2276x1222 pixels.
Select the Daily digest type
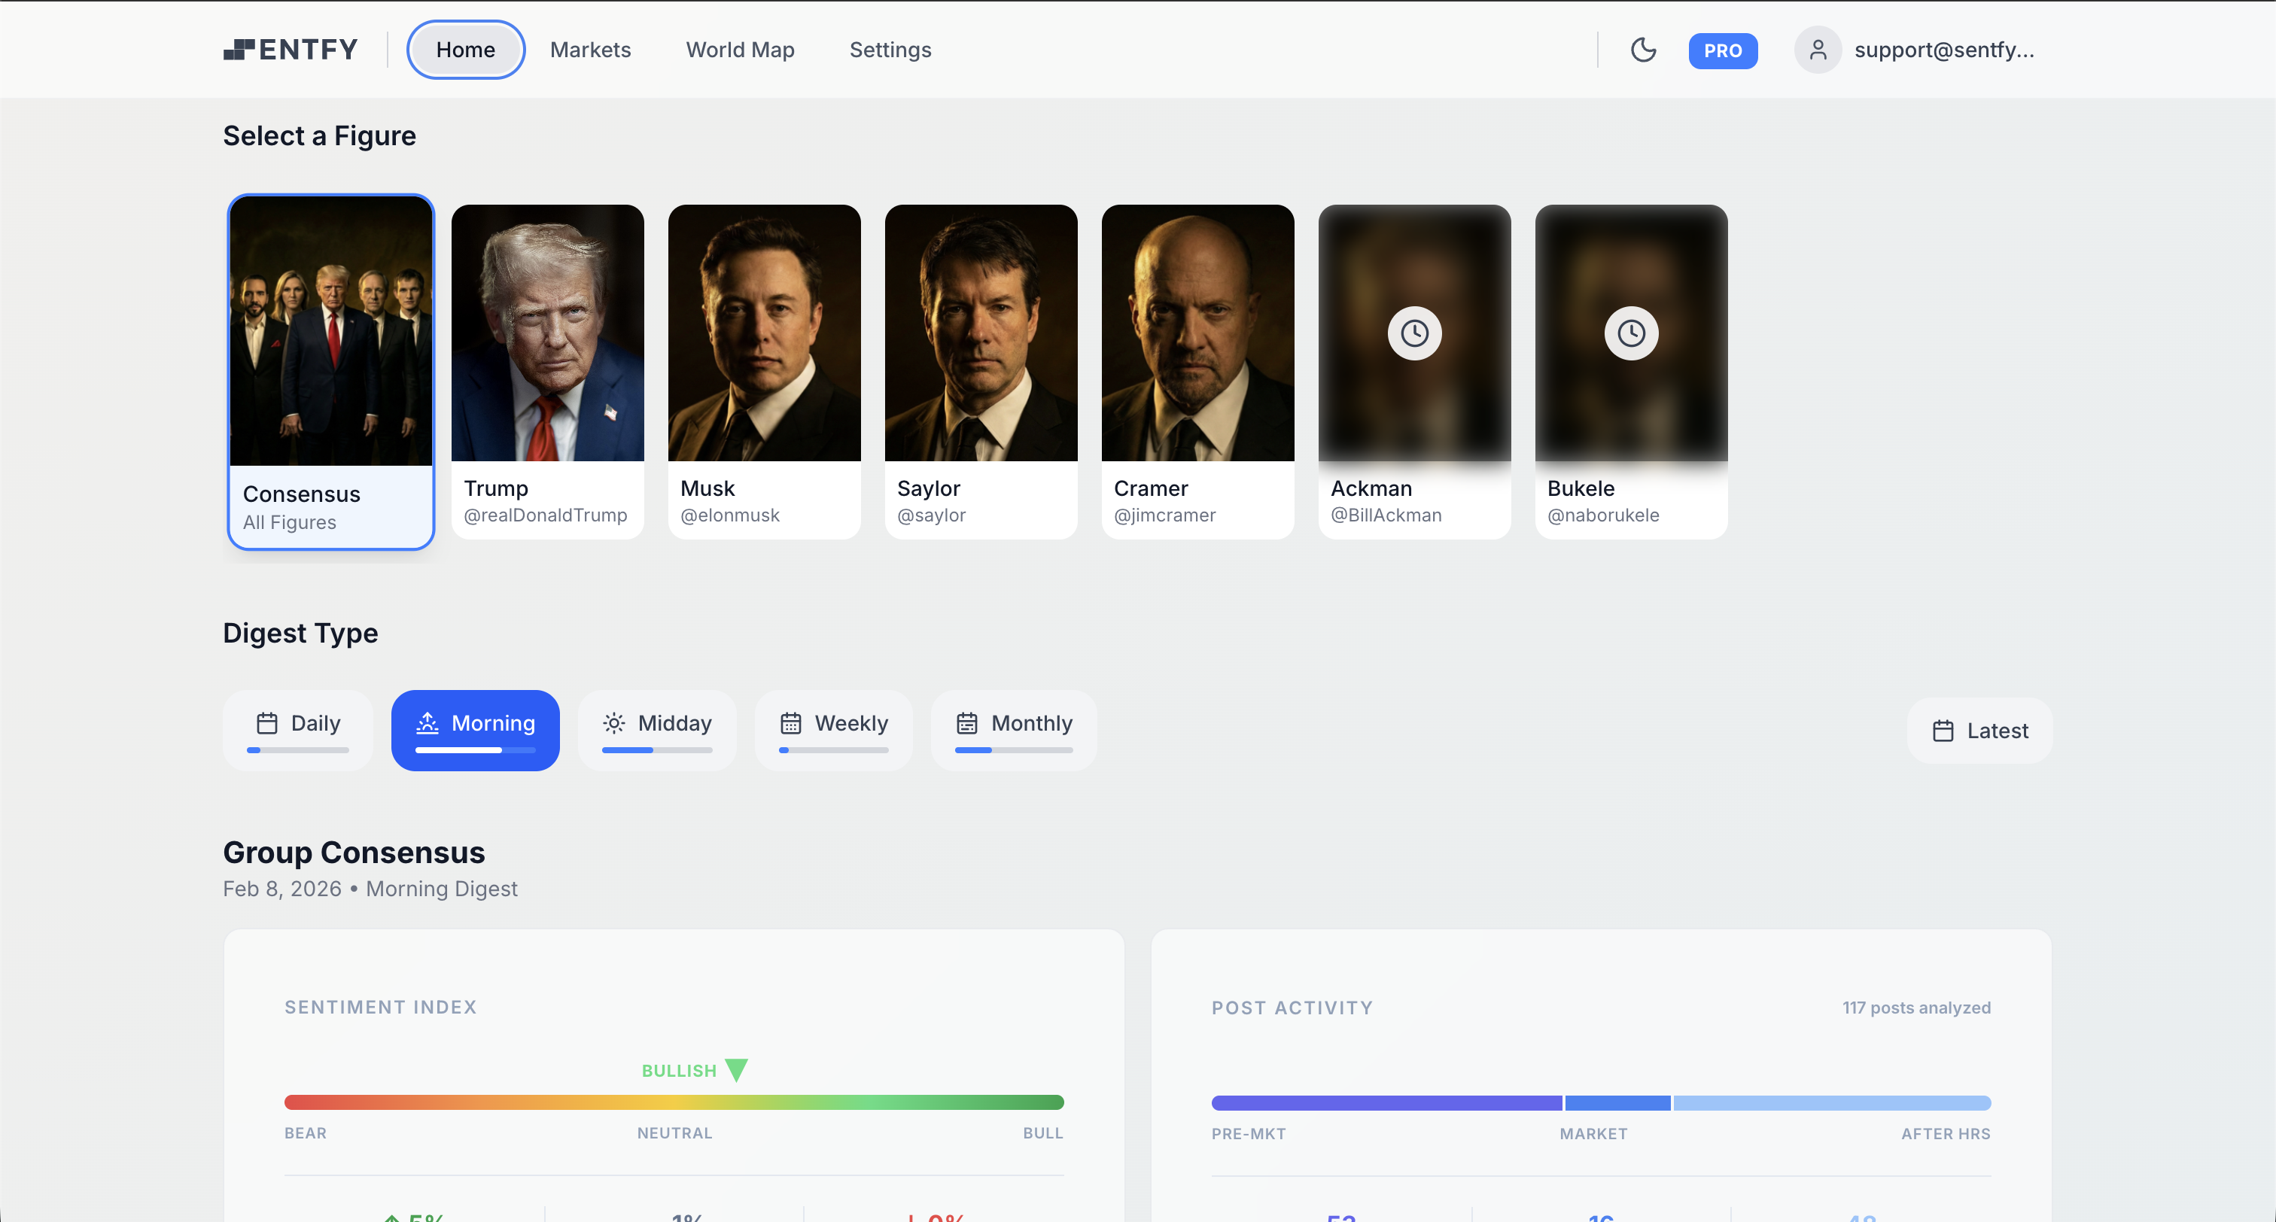click(x=298, y=729)
